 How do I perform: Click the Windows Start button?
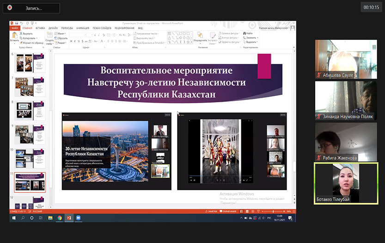click(13, 218)
